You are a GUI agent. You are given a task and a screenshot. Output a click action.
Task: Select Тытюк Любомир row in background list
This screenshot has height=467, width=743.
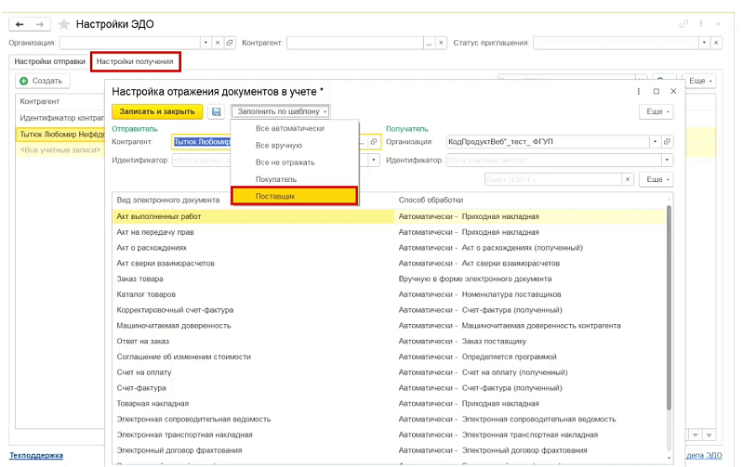click(x=60, y=135)
